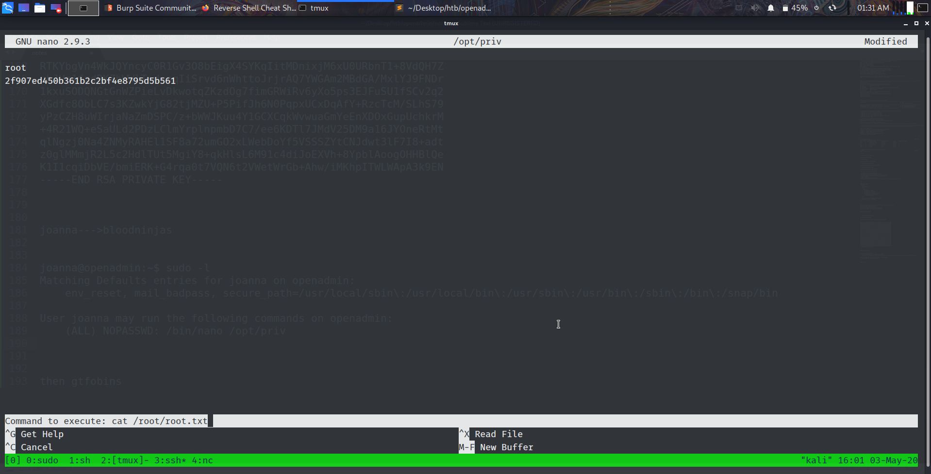
Task: Click Cancel to abort the command prompt
Action: coord(36,447)
